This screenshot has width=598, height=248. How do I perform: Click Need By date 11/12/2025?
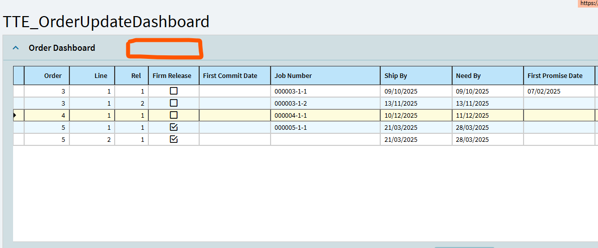click(488, 116)
